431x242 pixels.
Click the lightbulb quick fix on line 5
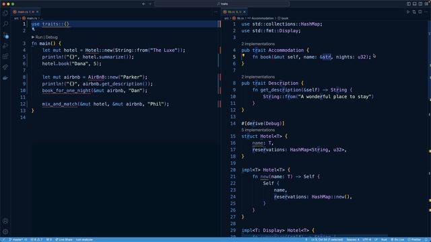point(243,56)
